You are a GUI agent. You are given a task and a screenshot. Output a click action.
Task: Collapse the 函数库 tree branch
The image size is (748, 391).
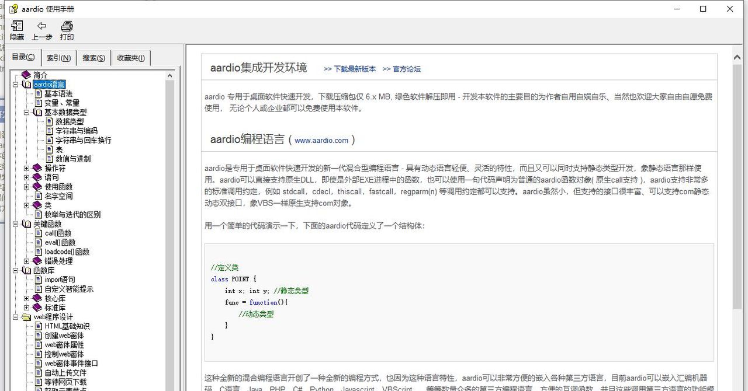[16, 270]
